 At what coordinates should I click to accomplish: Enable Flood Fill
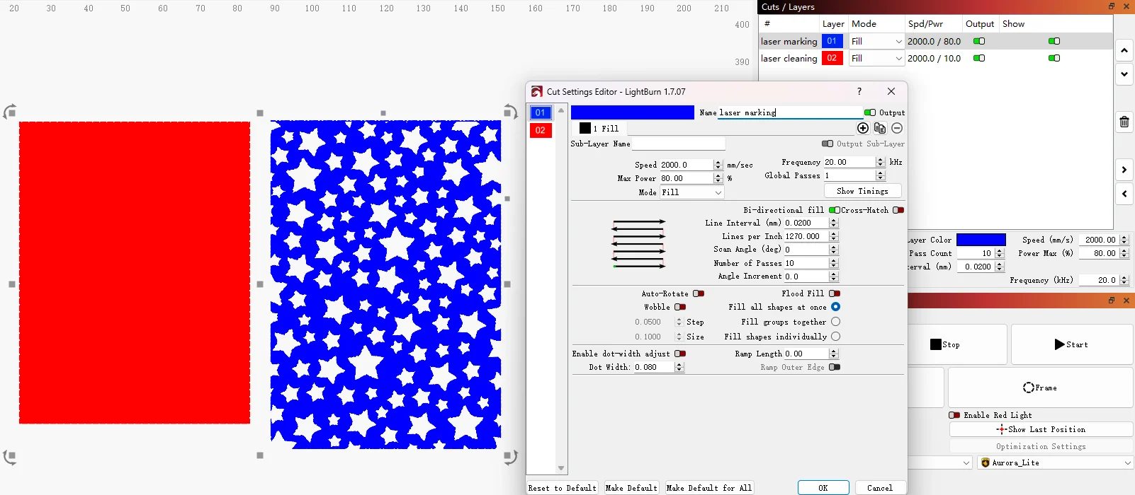pos(835,293)
